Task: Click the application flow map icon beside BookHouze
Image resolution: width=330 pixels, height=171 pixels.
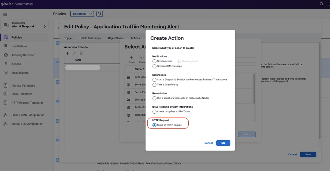Action: click(99, 14)
